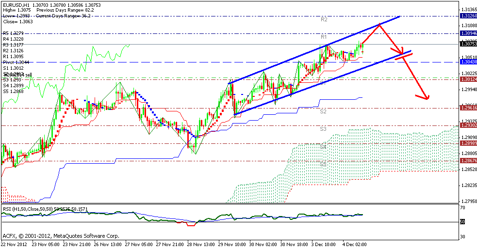The width and height of the screenshot is (477, 248).
Task: Click the RSI 30 level label
Action: click(463, 236)
